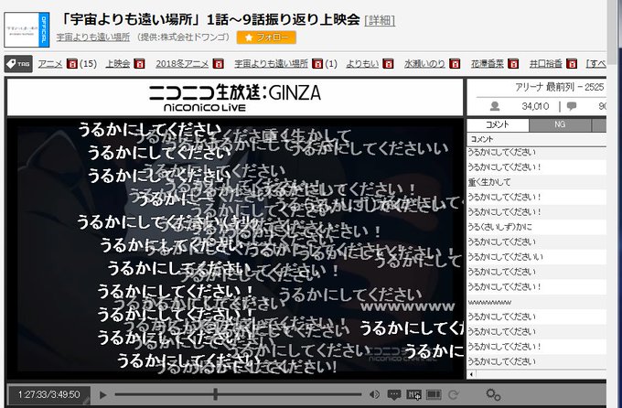This screenshot has height=408, width=622.
Task: Open dictionary icon next to 井口裕香 tag
Action: (571, 63)
